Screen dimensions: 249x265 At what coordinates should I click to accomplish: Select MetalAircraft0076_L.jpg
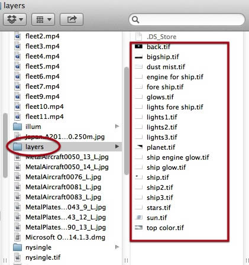click(63, 177)
